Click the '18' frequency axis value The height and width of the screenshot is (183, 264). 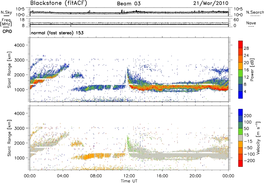pyautogui.click(x=22, y=20)
